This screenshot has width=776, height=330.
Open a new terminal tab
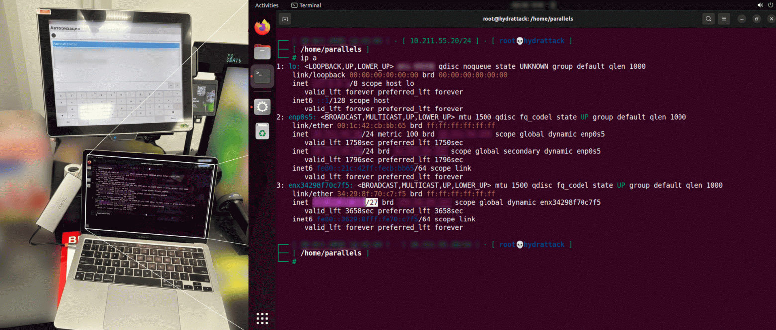point(285,19)
